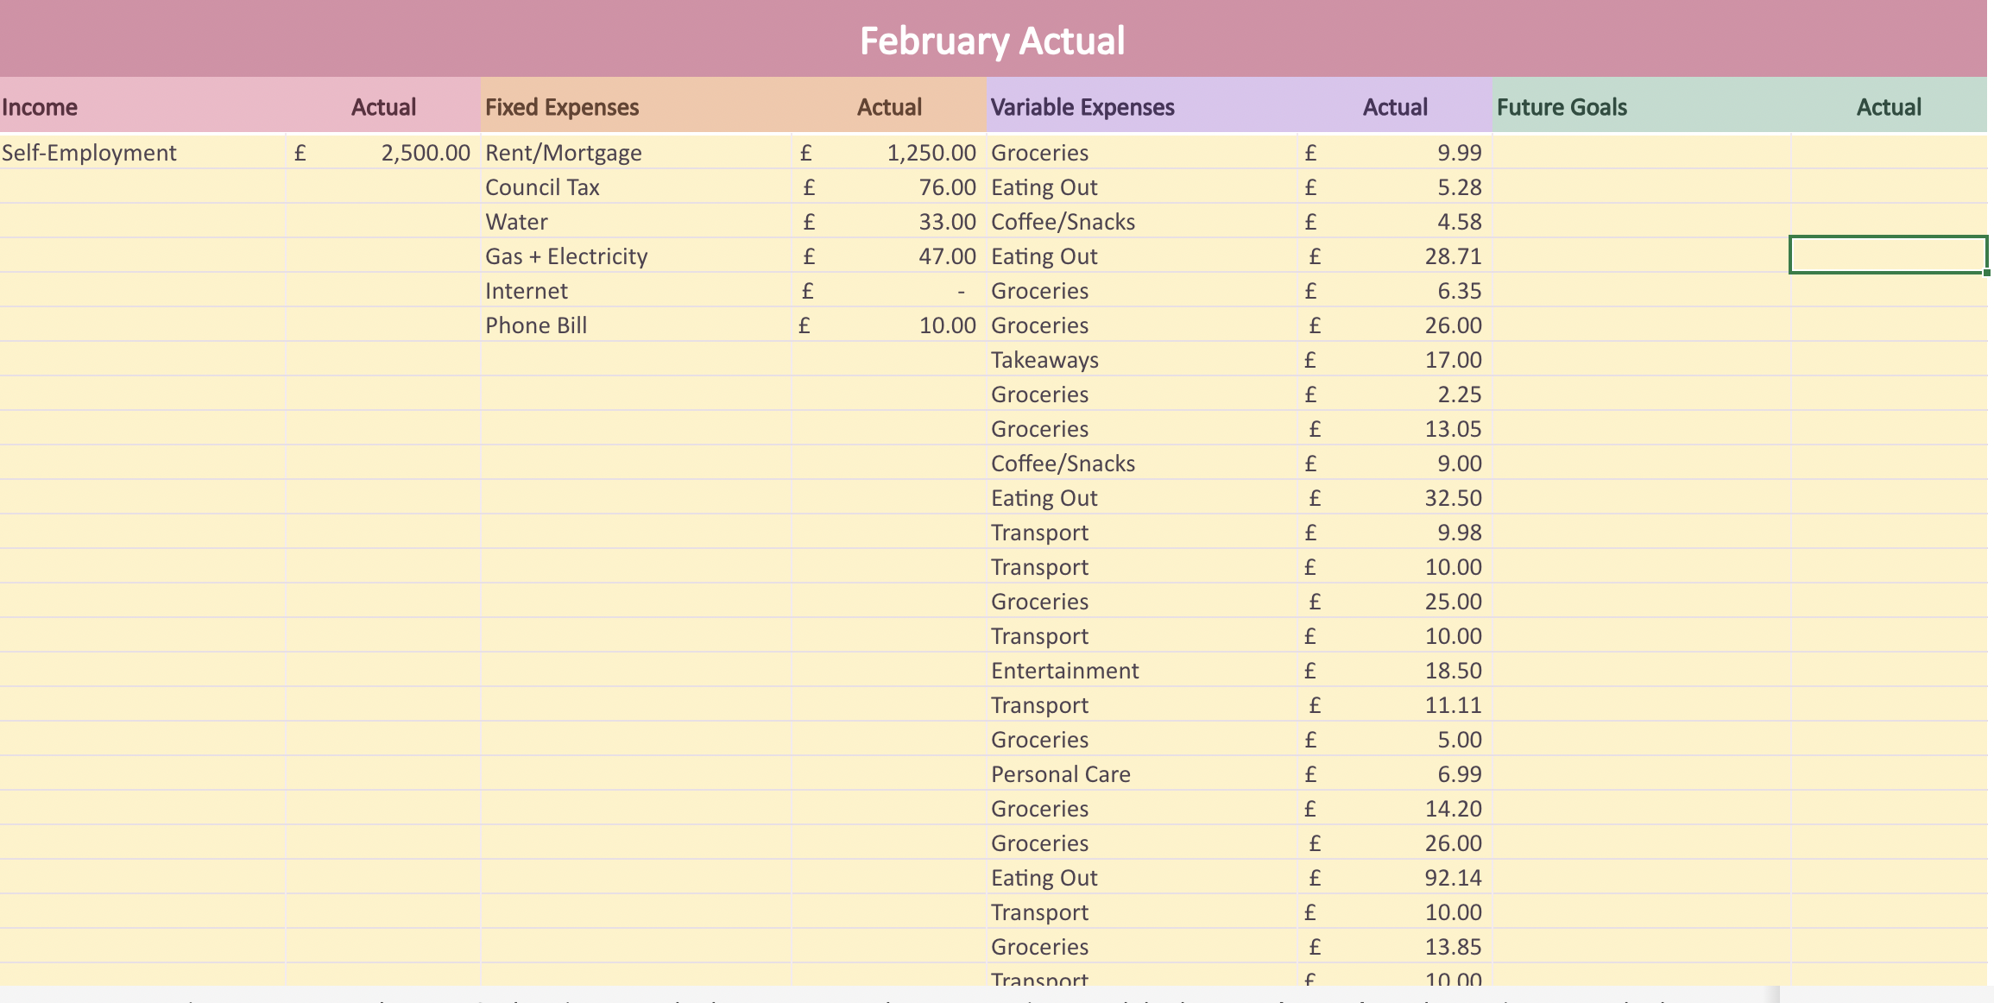1994x1003 pixels.
Task: Select the Groceries label in the 25.00 row
Action: coord(1142,602)
